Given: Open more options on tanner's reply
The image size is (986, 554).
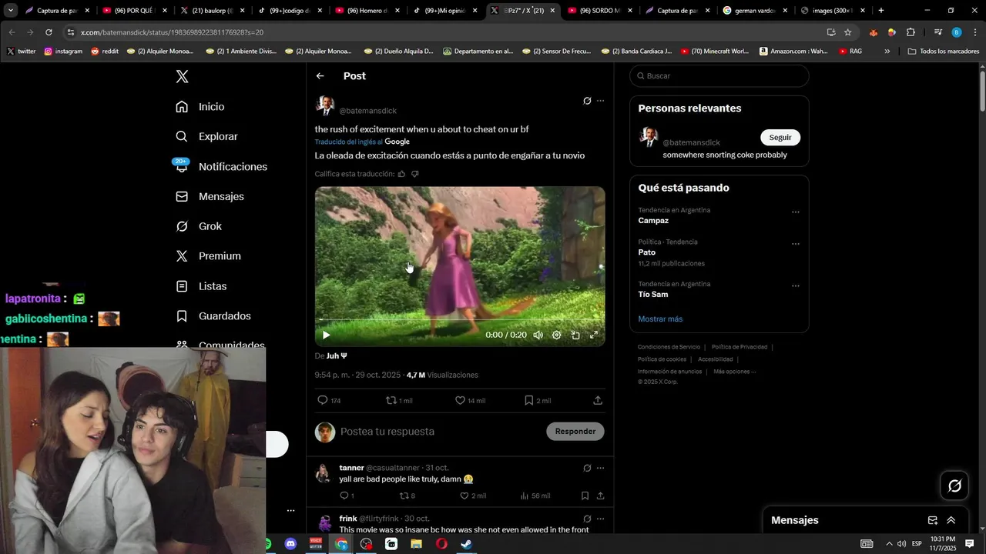Looking at the screenshot, I should [x=601, y=468].
